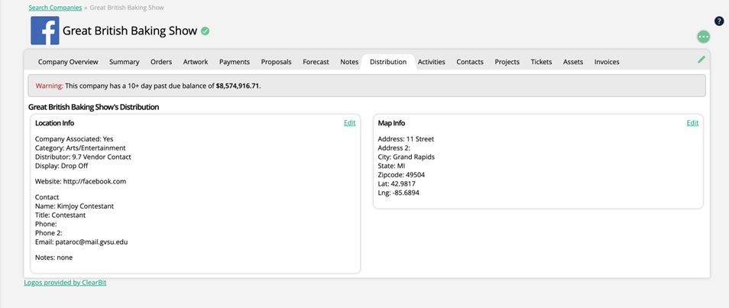729x308 pixels.
Task: Click Company Associated: Yes text
Action: click(x=74, y=139)
